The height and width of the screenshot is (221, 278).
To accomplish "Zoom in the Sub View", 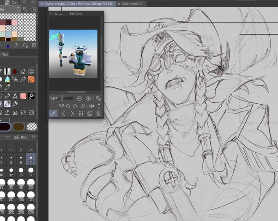I will pos(88,98).
